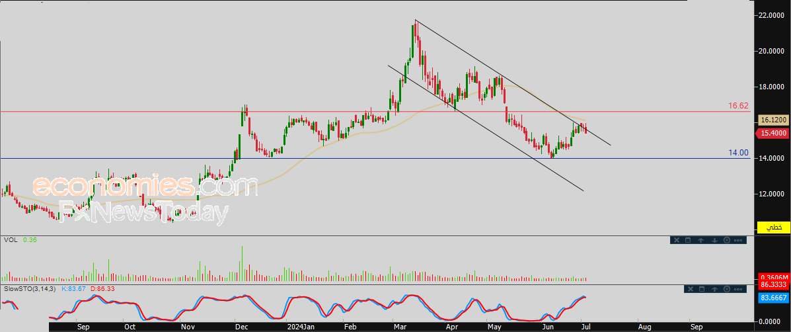This screenshot has width=791, height=332.
Task: Open VOL panel more options menu
Action: [738, 240]
